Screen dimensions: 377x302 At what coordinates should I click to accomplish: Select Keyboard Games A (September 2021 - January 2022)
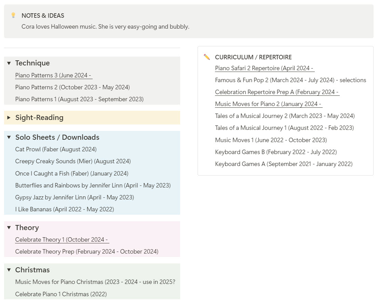(284, 164)
